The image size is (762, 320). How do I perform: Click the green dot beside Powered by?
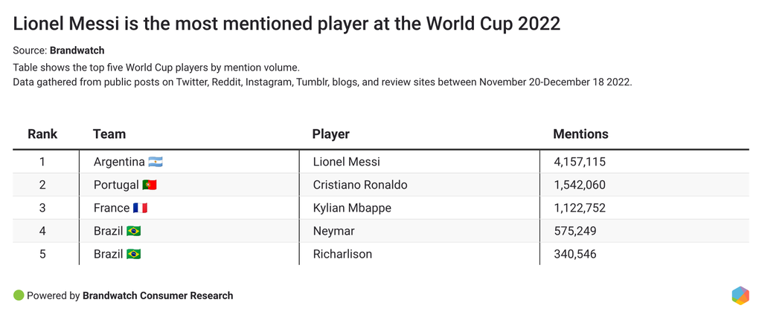click(x=19, y=295)
